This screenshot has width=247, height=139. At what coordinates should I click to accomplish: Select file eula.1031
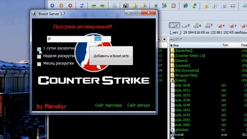click(183, 90)
